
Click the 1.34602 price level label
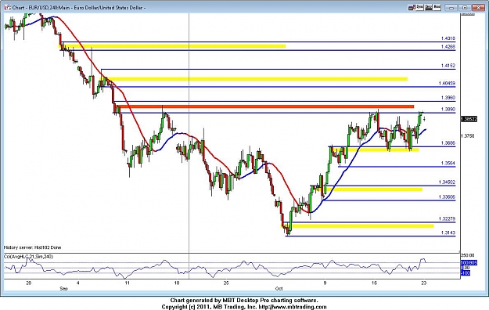coord(447,182)
